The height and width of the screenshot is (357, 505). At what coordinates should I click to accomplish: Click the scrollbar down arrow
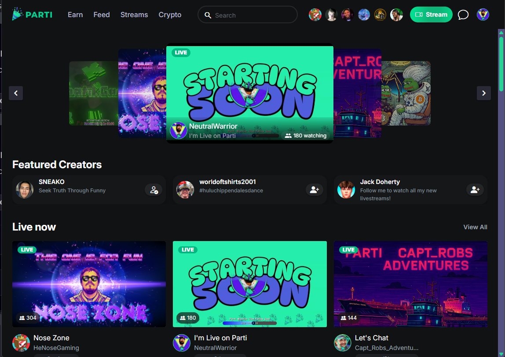(501, 354)
